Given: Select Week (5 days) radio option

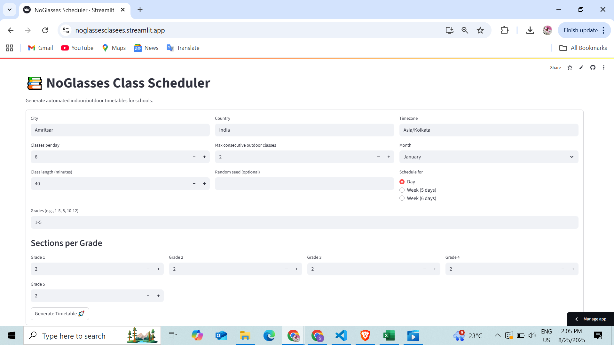Looking at the screenshot, I should pyautogui.click(x=402, y=190).
